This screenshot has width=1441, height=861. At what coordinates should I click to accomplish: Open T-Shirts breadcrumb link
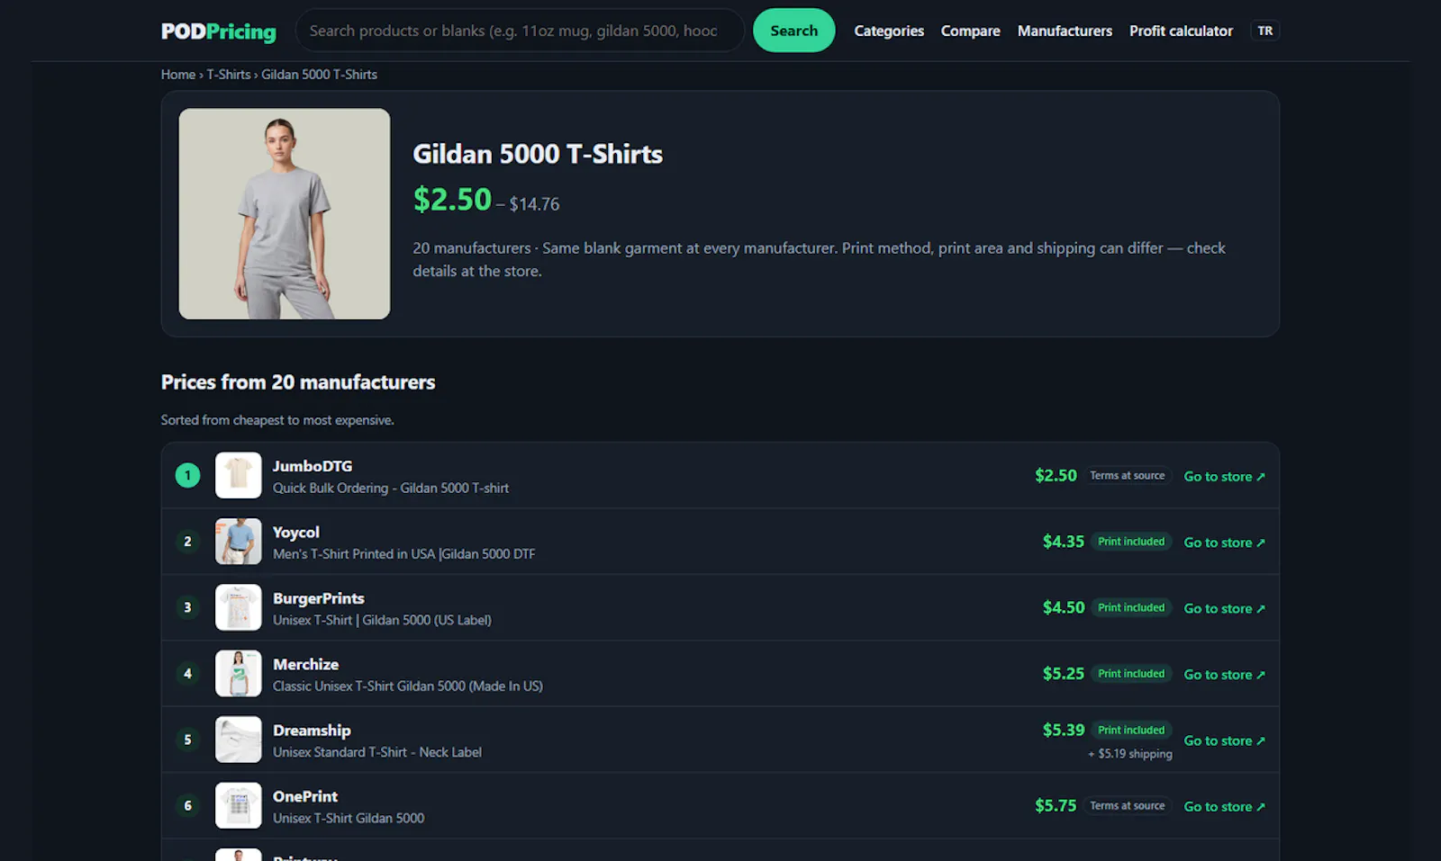pos(229,75)
